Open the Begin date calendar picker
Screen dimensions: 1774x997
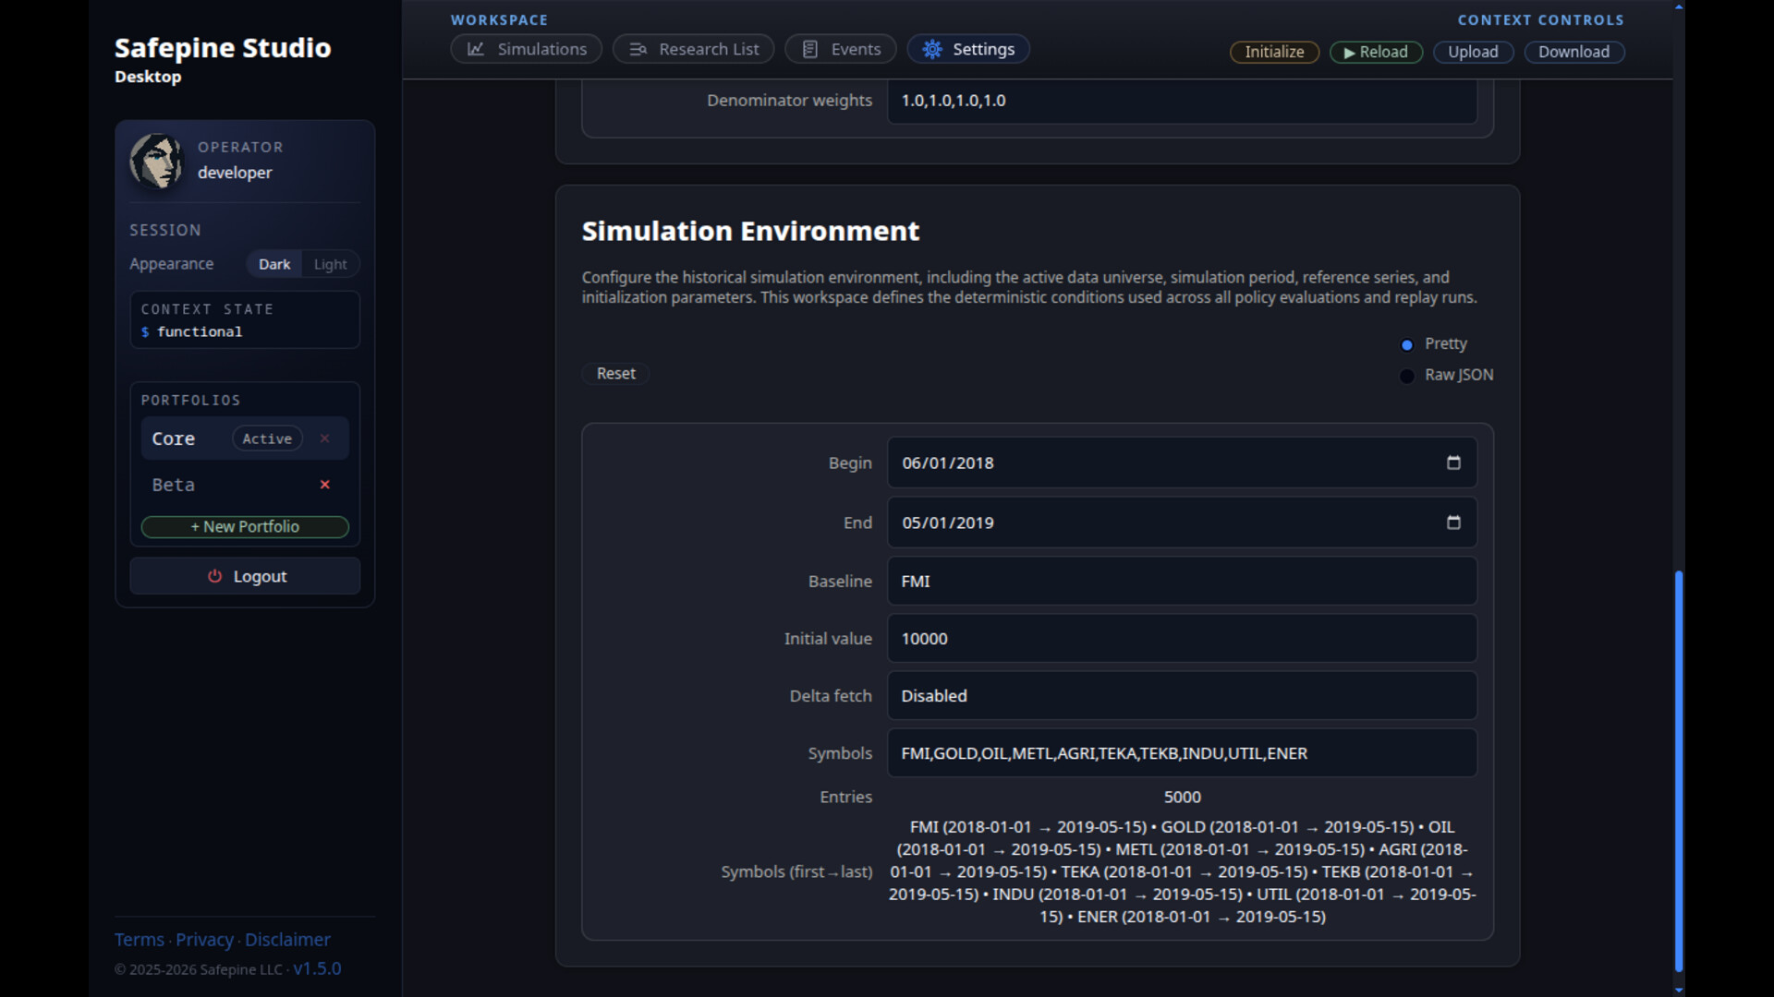[1453, 462]
